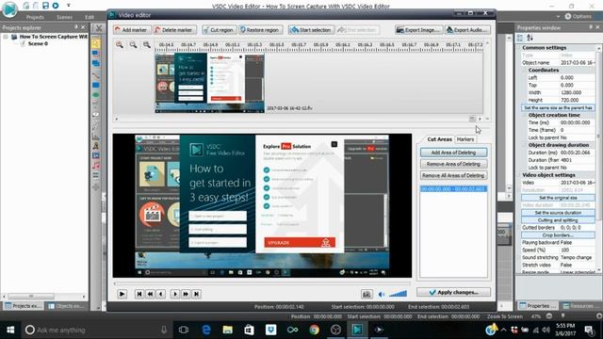603x339 pixels.
Task: Click the fast rewind button
Action: (151, 294)
